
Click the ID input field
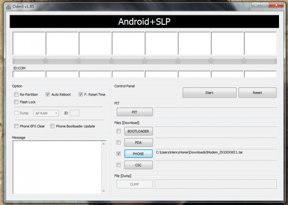click(x=75, y=113)
